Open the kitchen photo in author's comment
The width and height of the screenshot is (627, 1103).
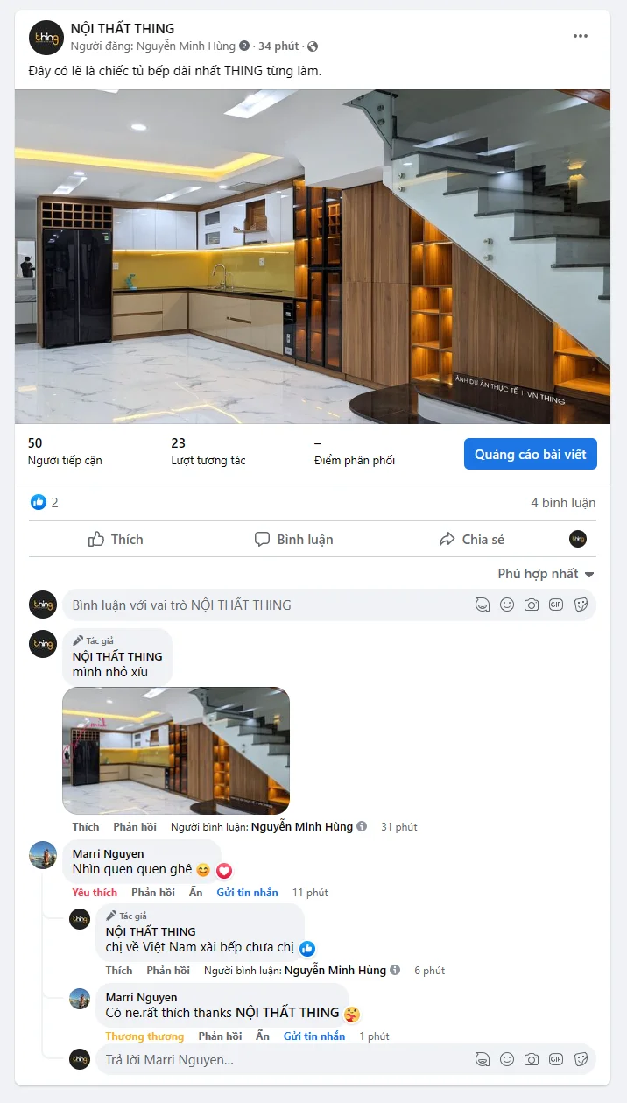(176, 751)
